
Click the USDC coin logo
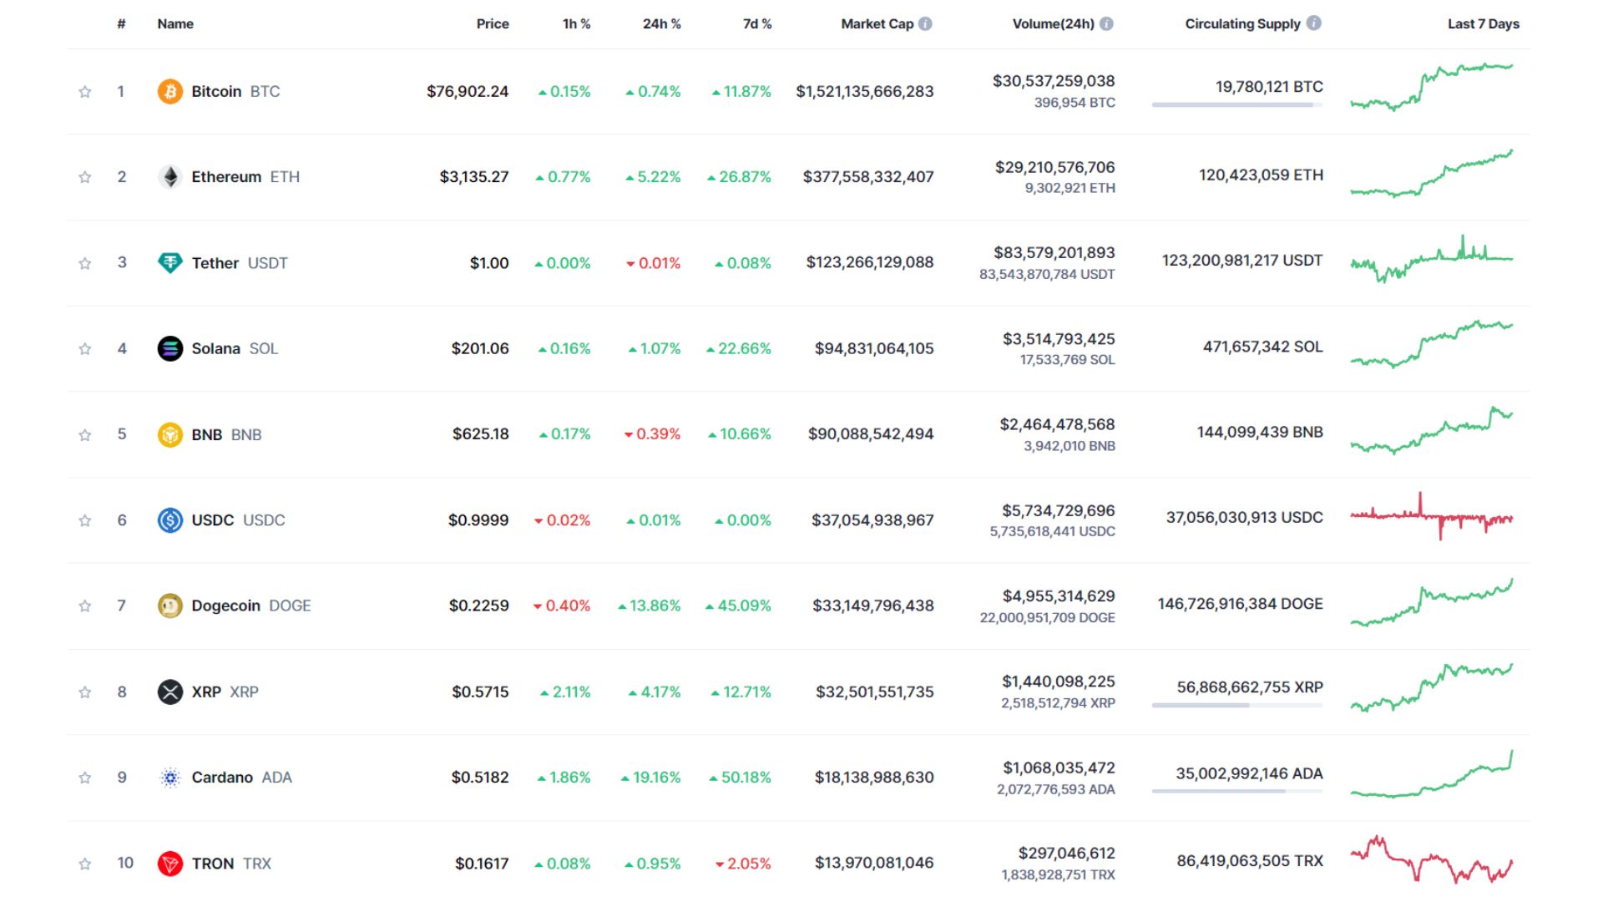click(170, 519)
